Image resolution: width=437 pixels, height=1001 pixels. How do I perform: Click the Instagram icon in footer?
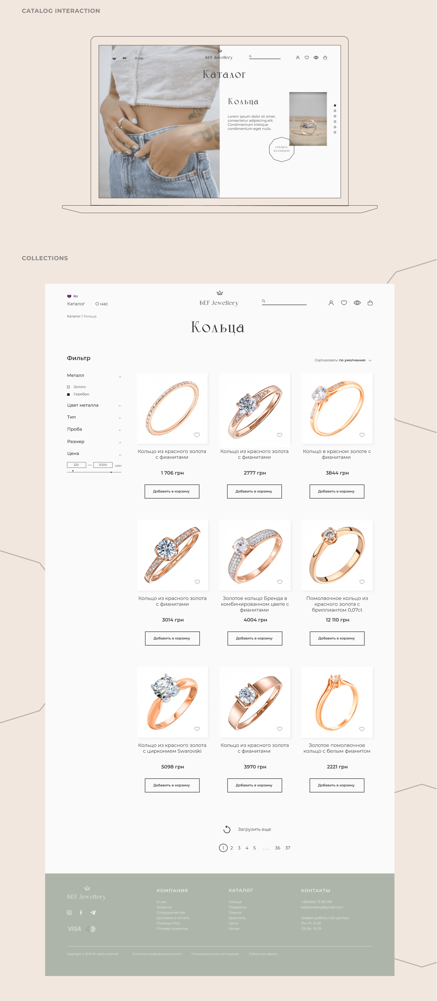coord(69,912)
